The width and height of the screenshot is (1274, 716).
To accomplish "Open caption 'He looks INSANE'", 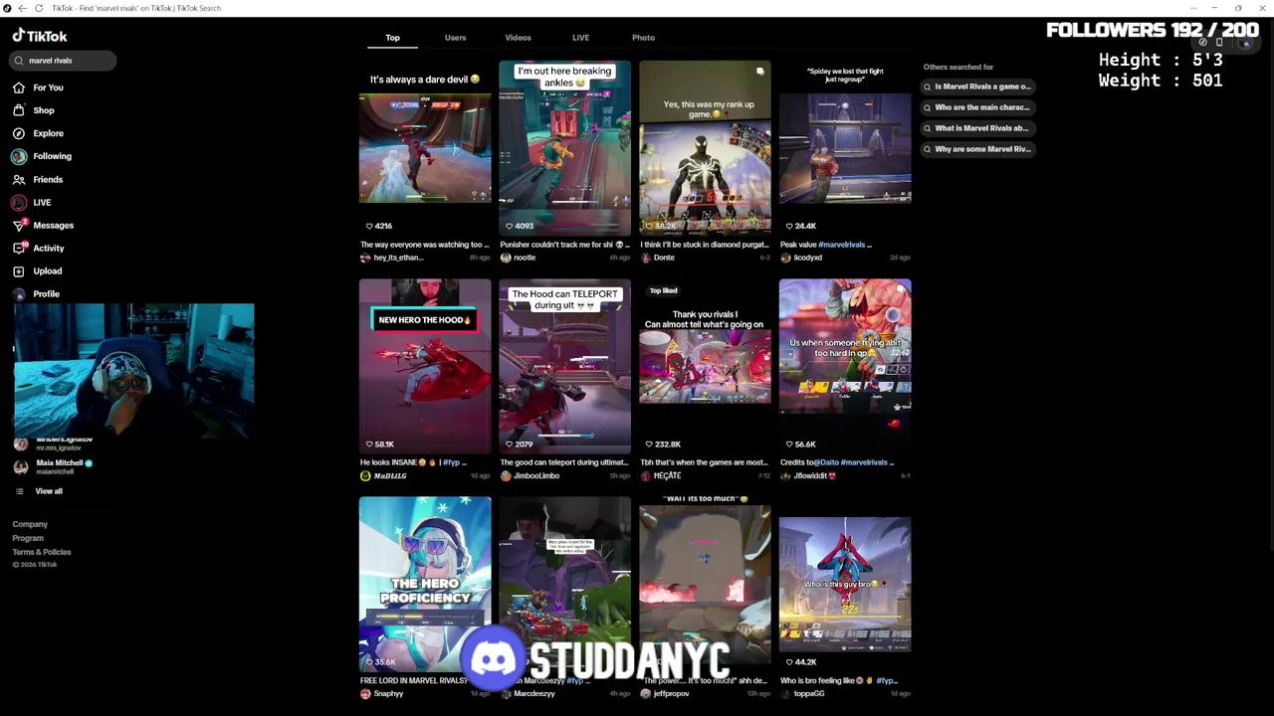I will pos(413,462).
